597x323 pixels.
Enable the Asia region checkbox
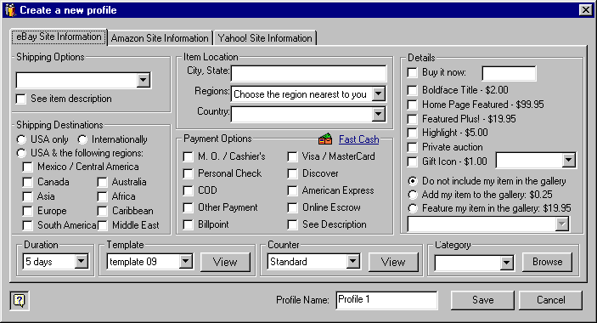coord(28,196)
